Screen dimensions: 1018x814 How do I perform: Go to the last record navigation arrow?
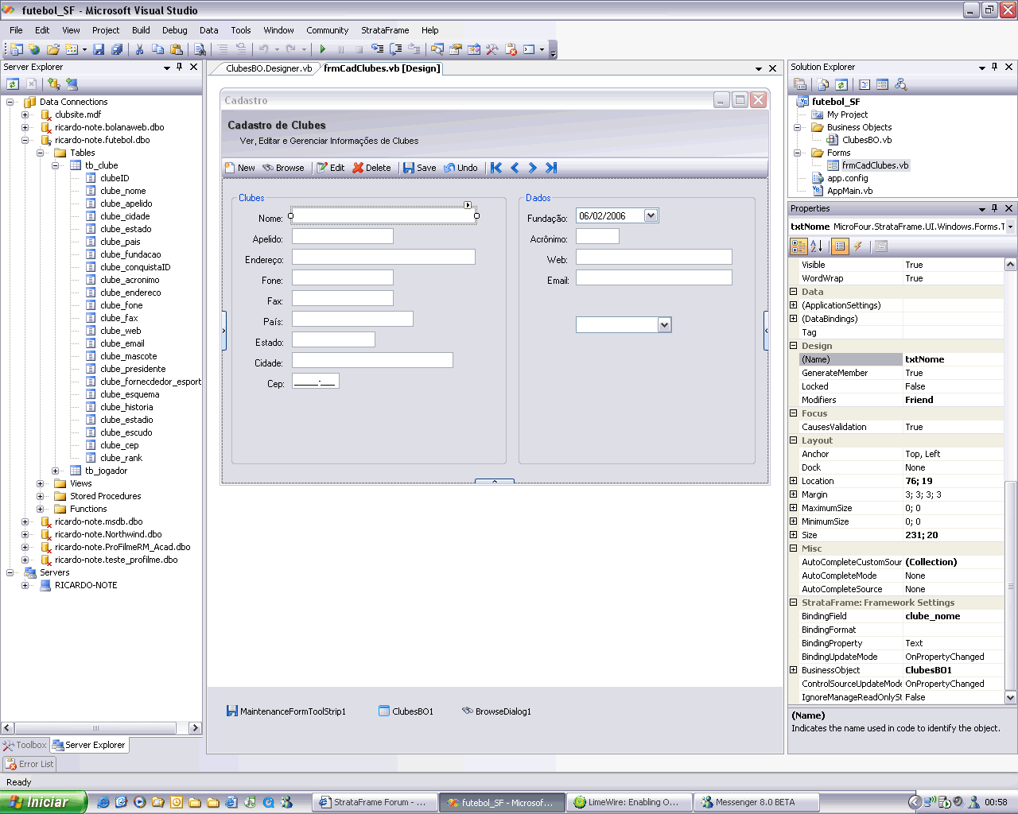[x=551, y=168]
